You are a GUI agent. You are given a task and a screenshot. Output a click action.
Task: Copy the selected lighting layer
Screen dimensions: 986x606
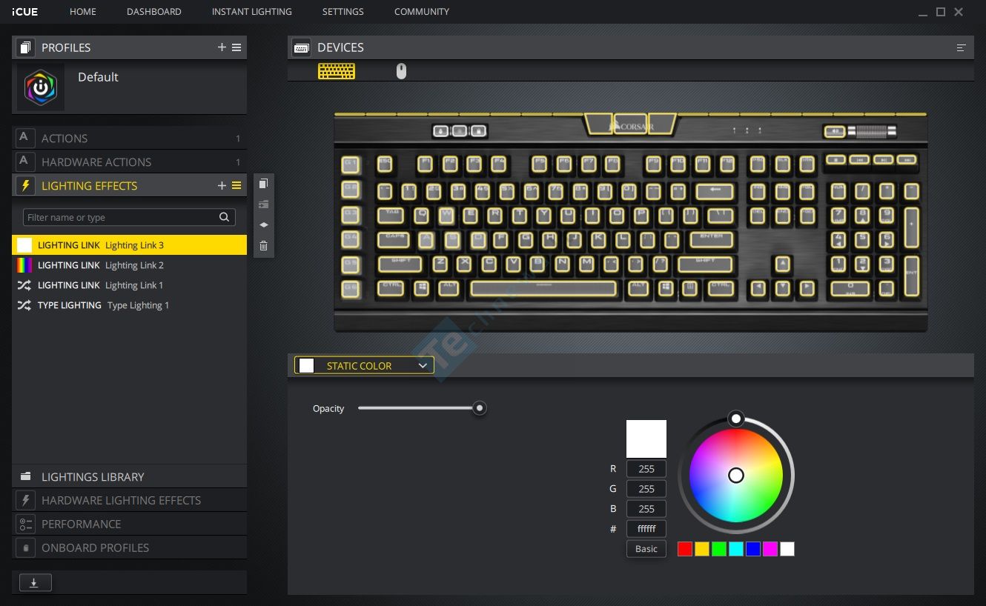[x=263, y=184]
